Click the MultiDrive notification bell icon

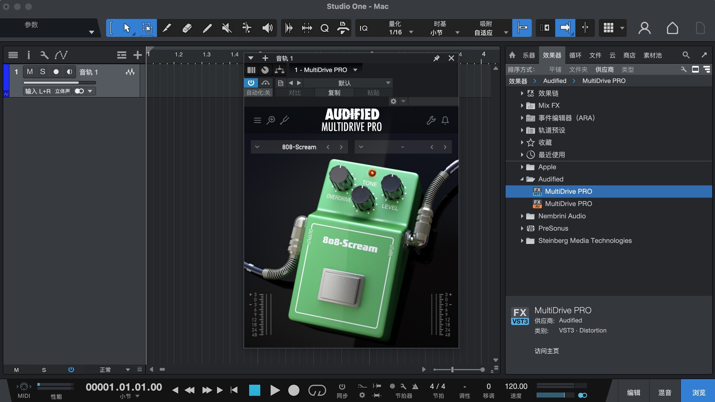[x=445, y=120]
